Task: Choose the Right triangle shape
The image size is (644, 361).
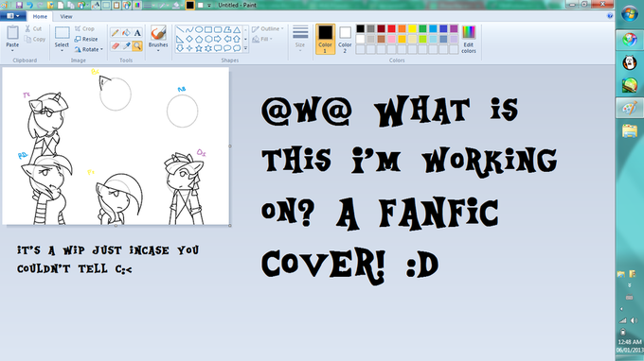Action: [x=180, y=40]
